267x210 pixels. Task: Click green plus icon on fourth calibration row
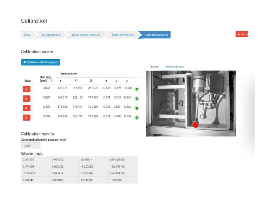point(137,118)
